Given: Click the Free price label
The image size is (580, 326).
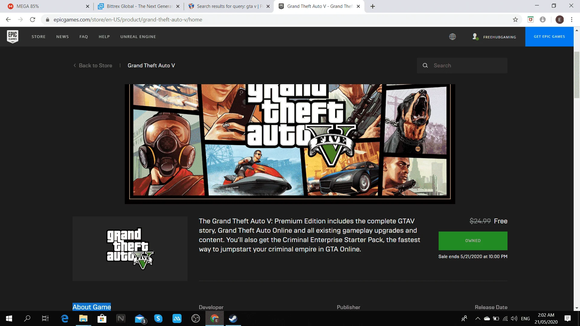Looking at the screenshot, I should (x=501, y=221).
